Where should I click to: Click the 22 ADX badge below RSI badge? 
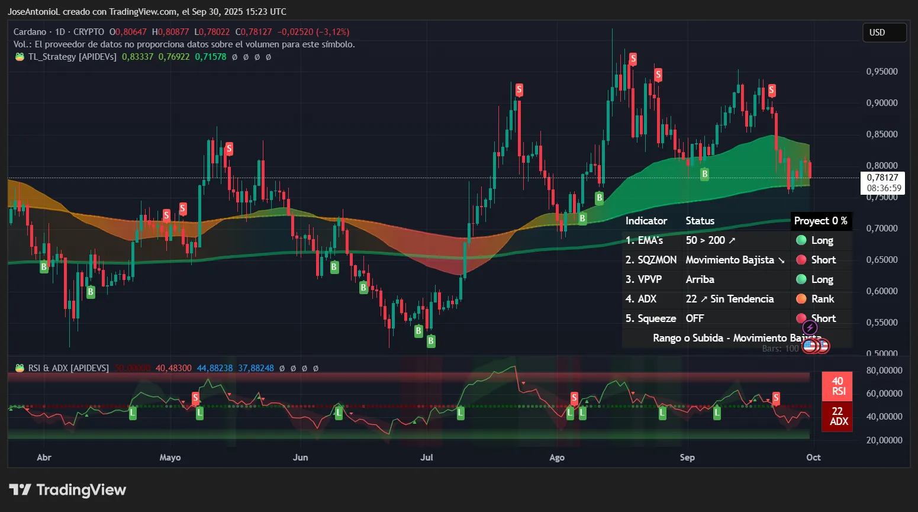pyautogui.click(x=837, y=416)
